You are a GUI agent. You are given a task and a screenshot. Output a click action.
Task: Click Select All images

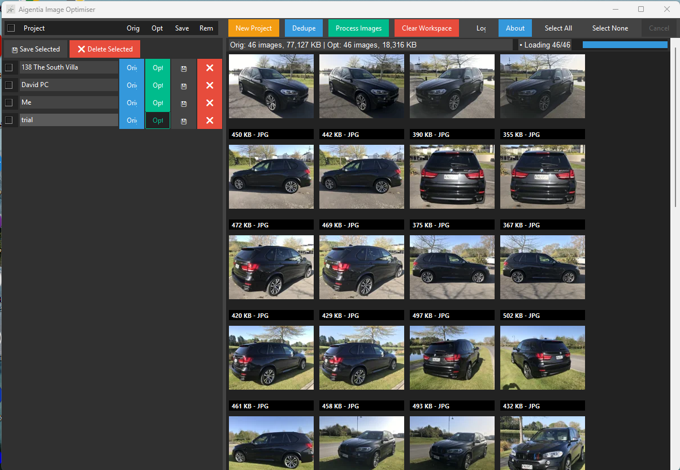click(x=558, y=28)
